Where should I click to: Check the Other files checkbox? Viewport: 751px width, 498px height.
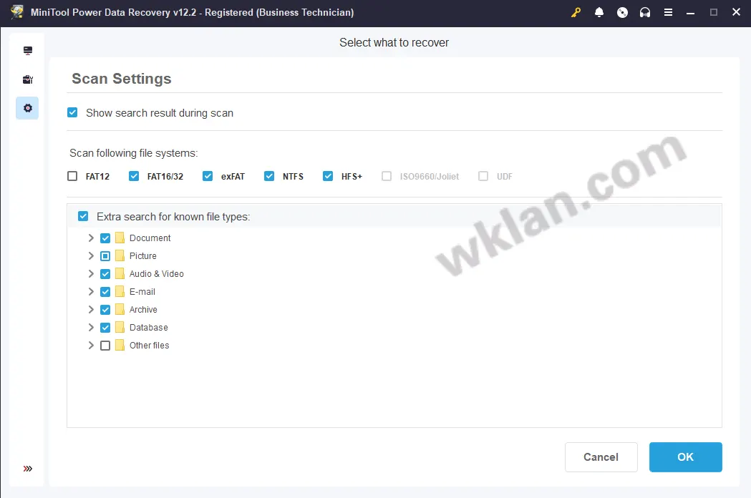(x=105, y=346)
